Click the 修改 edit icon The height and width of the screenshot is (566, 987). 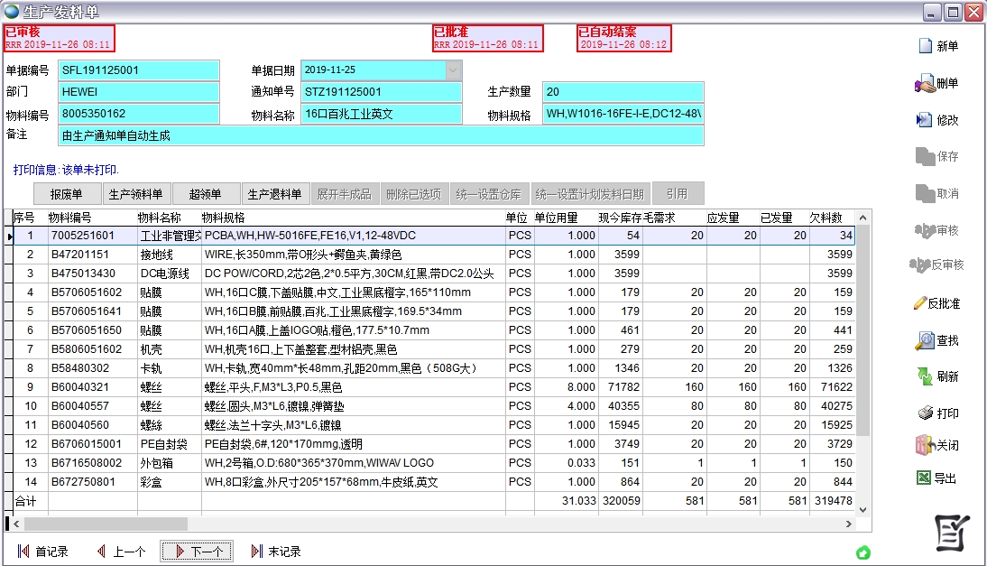pyautogui.click(x=925, y=120)
